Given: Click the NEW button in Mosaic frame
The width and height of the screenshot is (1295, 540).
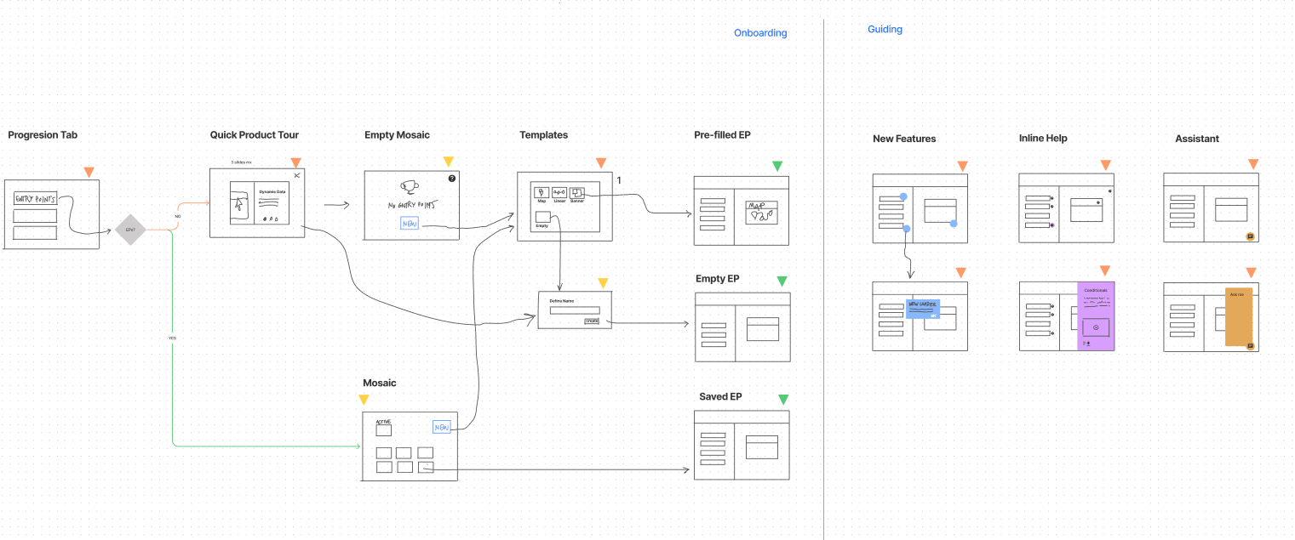Looking at the screenshot, I should (441, 426).
